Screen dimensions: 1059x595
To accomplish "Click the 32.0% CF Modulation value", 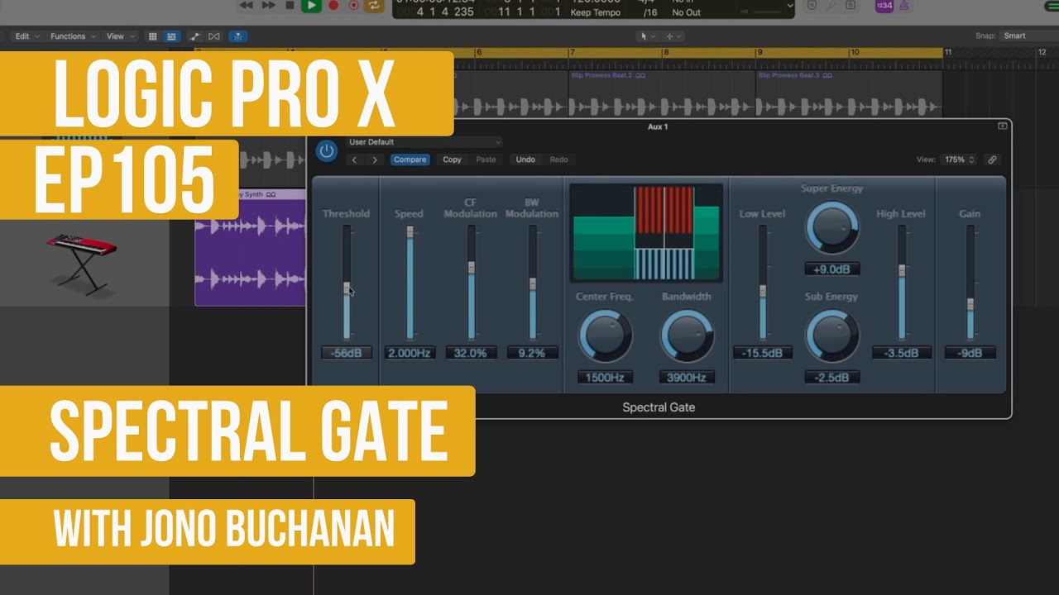I will 471,353.
